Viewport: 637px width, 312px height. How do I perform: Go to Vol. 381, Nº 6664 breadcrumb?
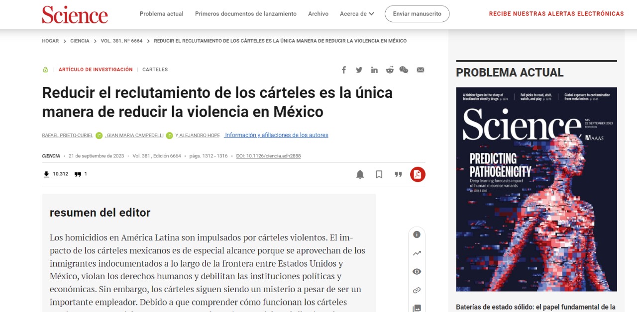[121, 41]
